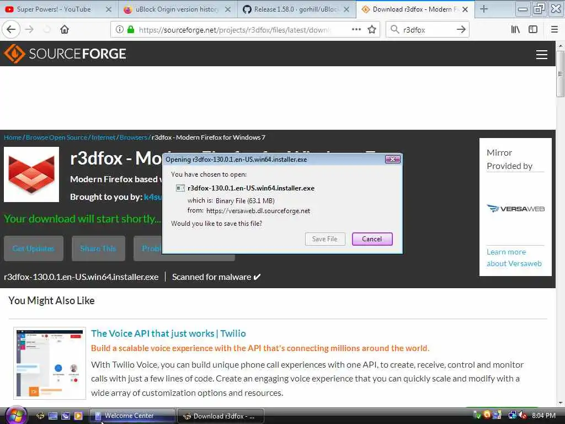Open the Home breadcrumb link

13,137
